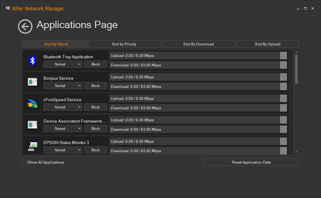Click 'Device Association Framework ...' name

(75, 121)
